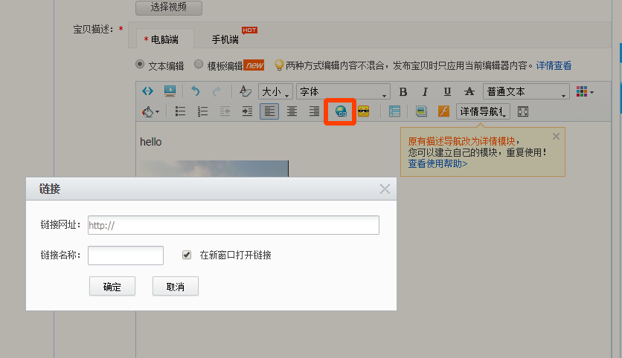Click the 取消 button in link dialog
The image size is (622, 358).
pyautogui.click(x=176, y=286)
